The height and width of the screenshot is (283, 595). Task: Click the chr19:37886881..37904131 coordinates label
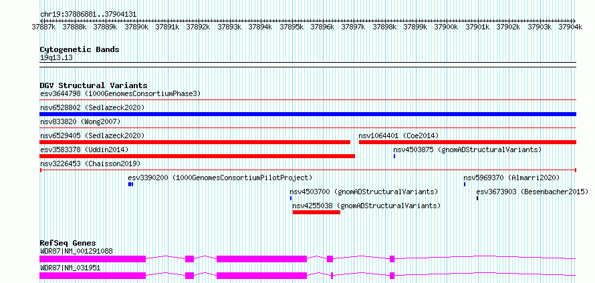(x=88, y=14)
